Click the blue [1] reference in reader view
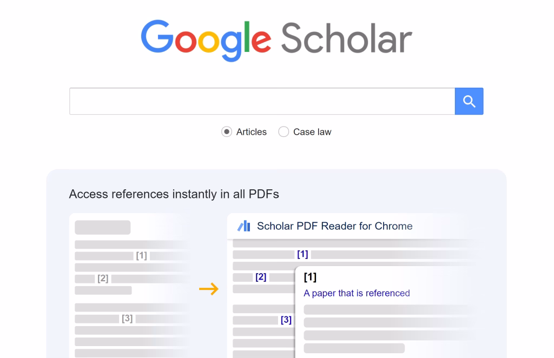The height and width of the screenshot is (358, 554). point(302,254)
